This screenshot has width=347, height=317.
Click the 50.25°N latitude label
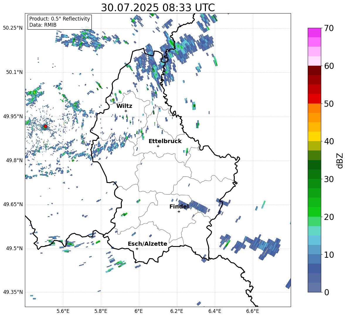[x=13, y=28]
